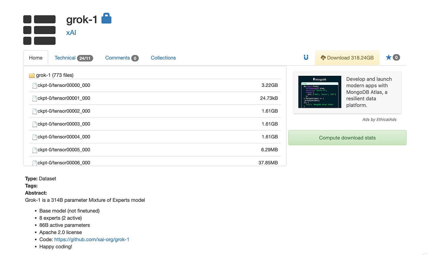Select ckpt-0/tensor00006_000 file name
The image size is (428, 255).
(x=64, y=163)
